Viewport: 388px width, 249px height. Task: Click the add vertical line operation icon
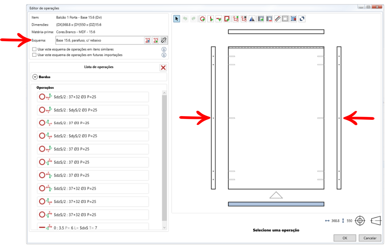click(x=211, y=19)
